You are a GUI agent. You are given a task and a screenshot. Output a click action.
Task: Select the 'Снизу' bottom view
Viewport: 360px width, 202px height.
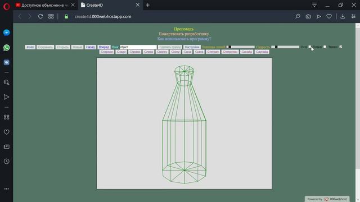pyautogui.click(x=175, y=52)
